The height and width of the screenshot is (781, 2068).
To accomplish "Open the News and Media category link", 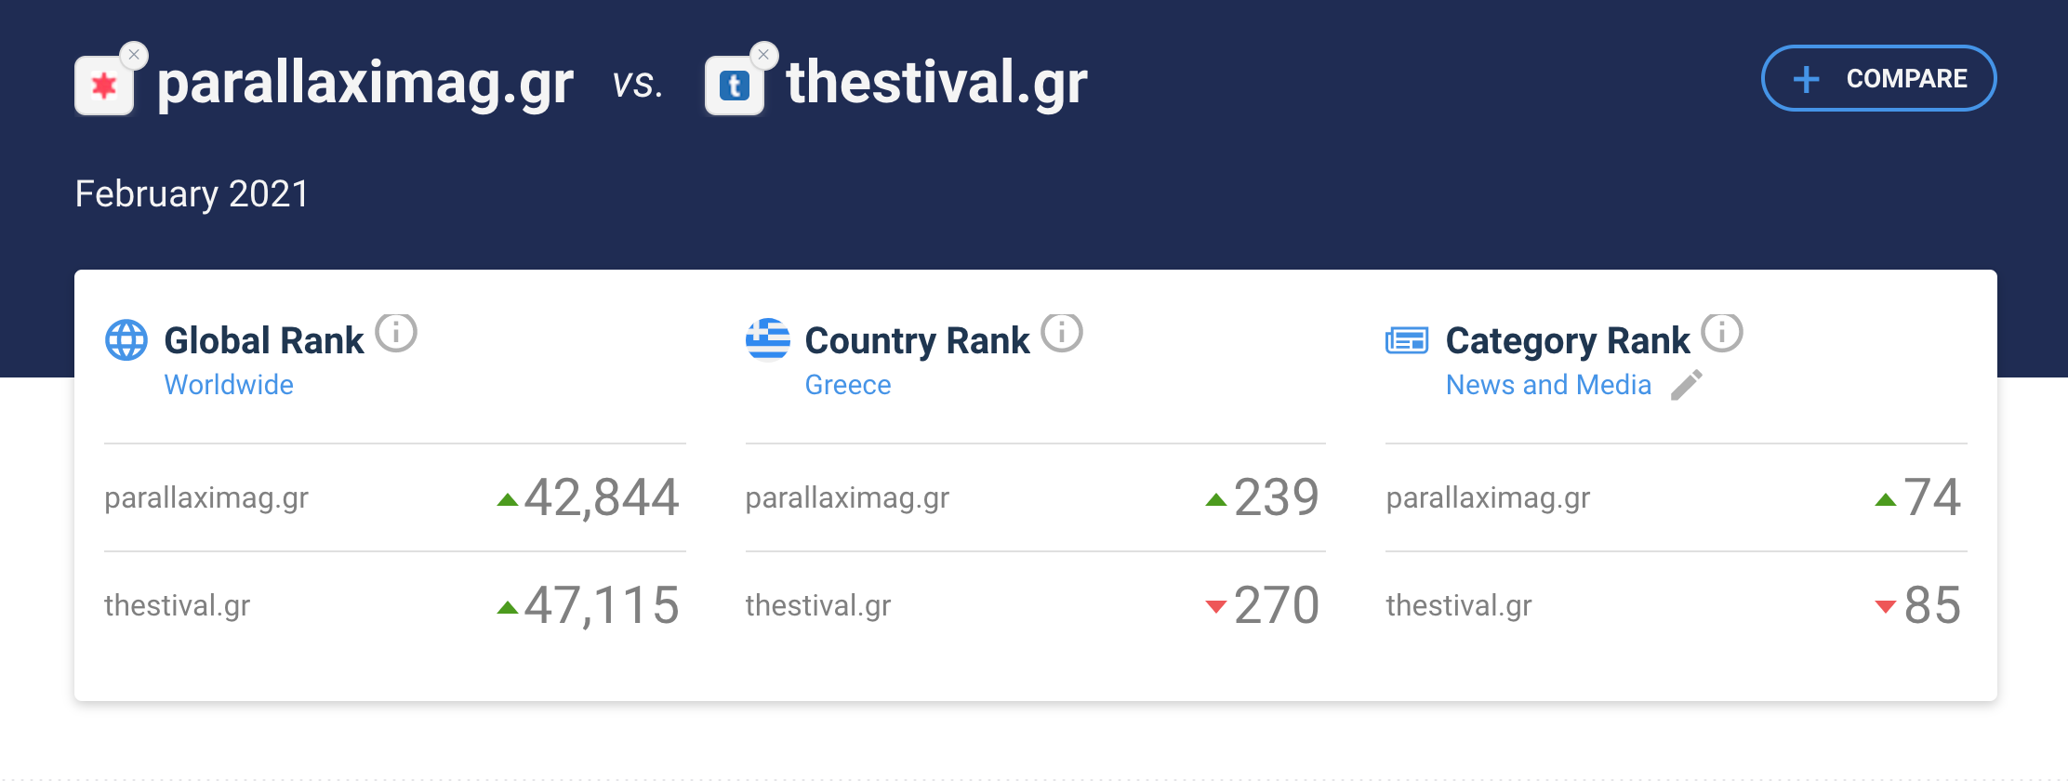I will [1548, 385].
